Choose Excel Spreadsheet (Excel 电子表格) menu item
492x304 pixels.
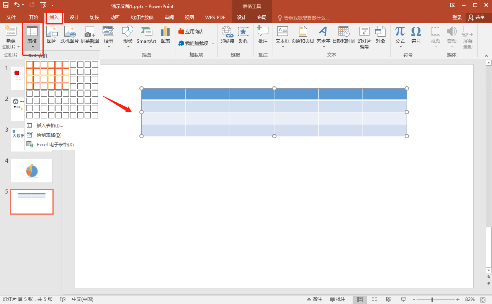tap(62, 145)
